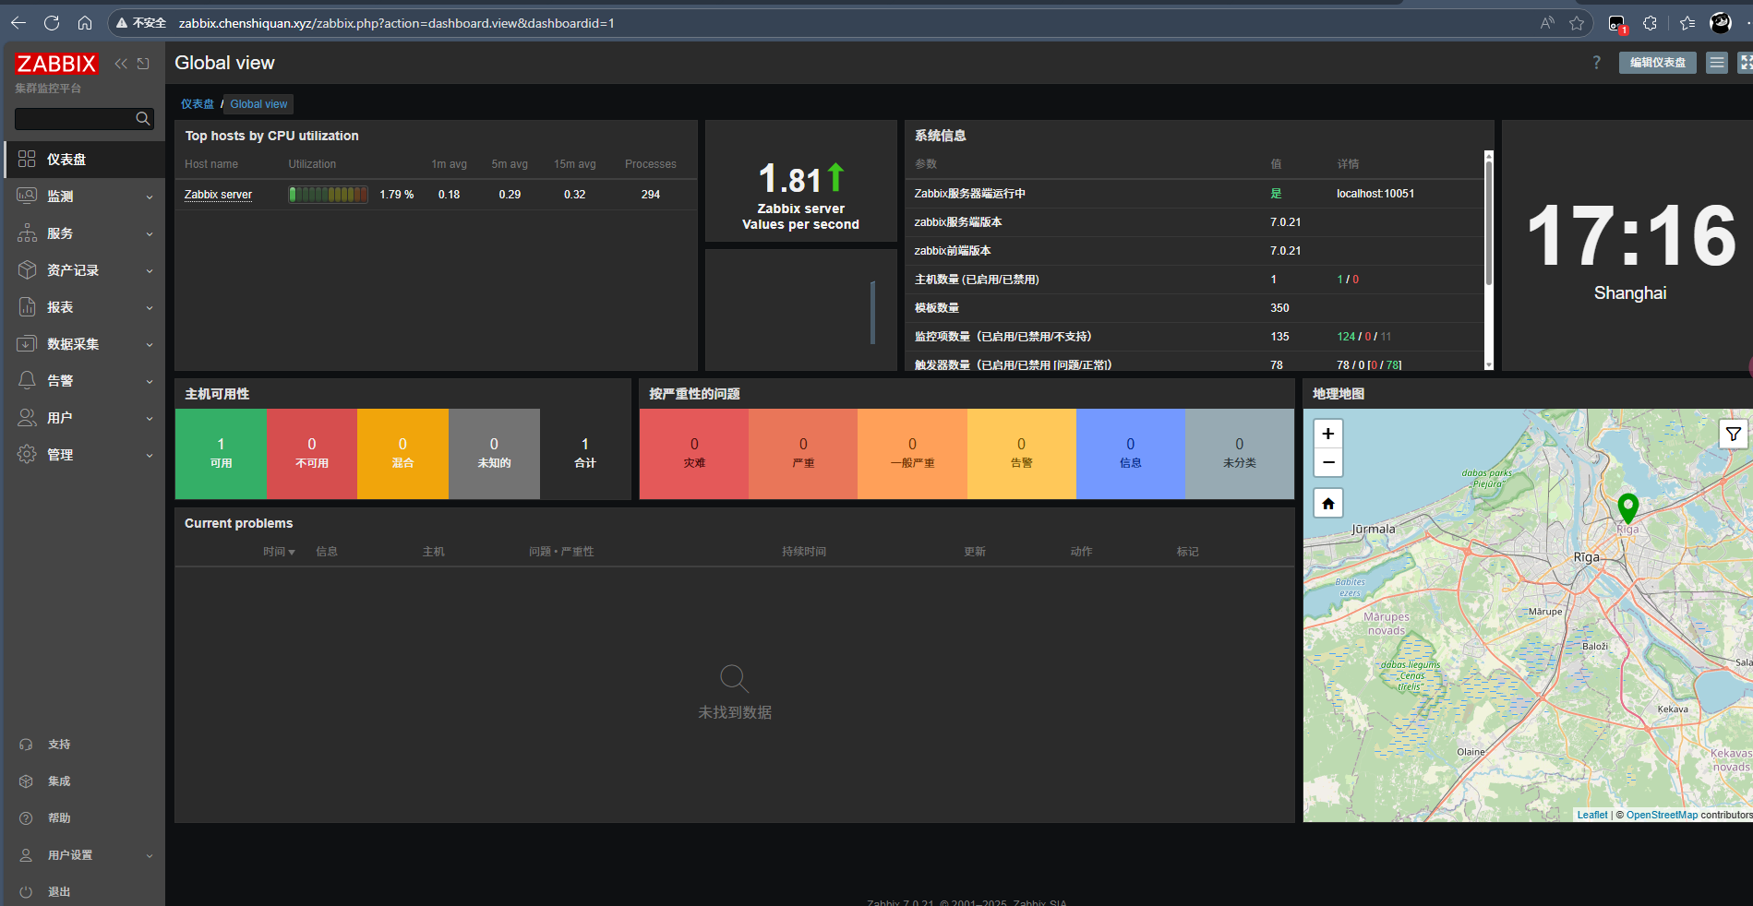This screenshot has width=1753, height=906.
Task: Hide the sidebar using the window icon
Action: pyautogui.click(x=143, y=64)
